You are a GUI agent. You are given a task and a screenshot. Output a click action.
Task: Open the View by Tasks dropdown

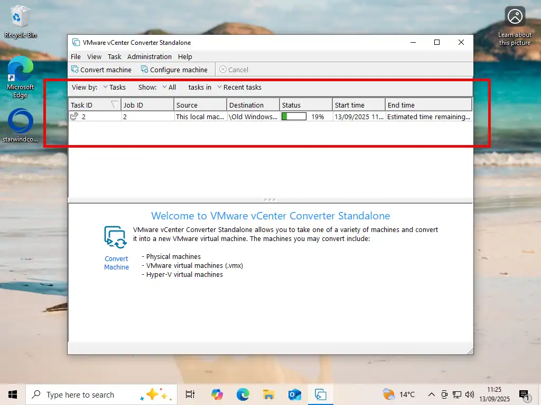coord(114,87)
